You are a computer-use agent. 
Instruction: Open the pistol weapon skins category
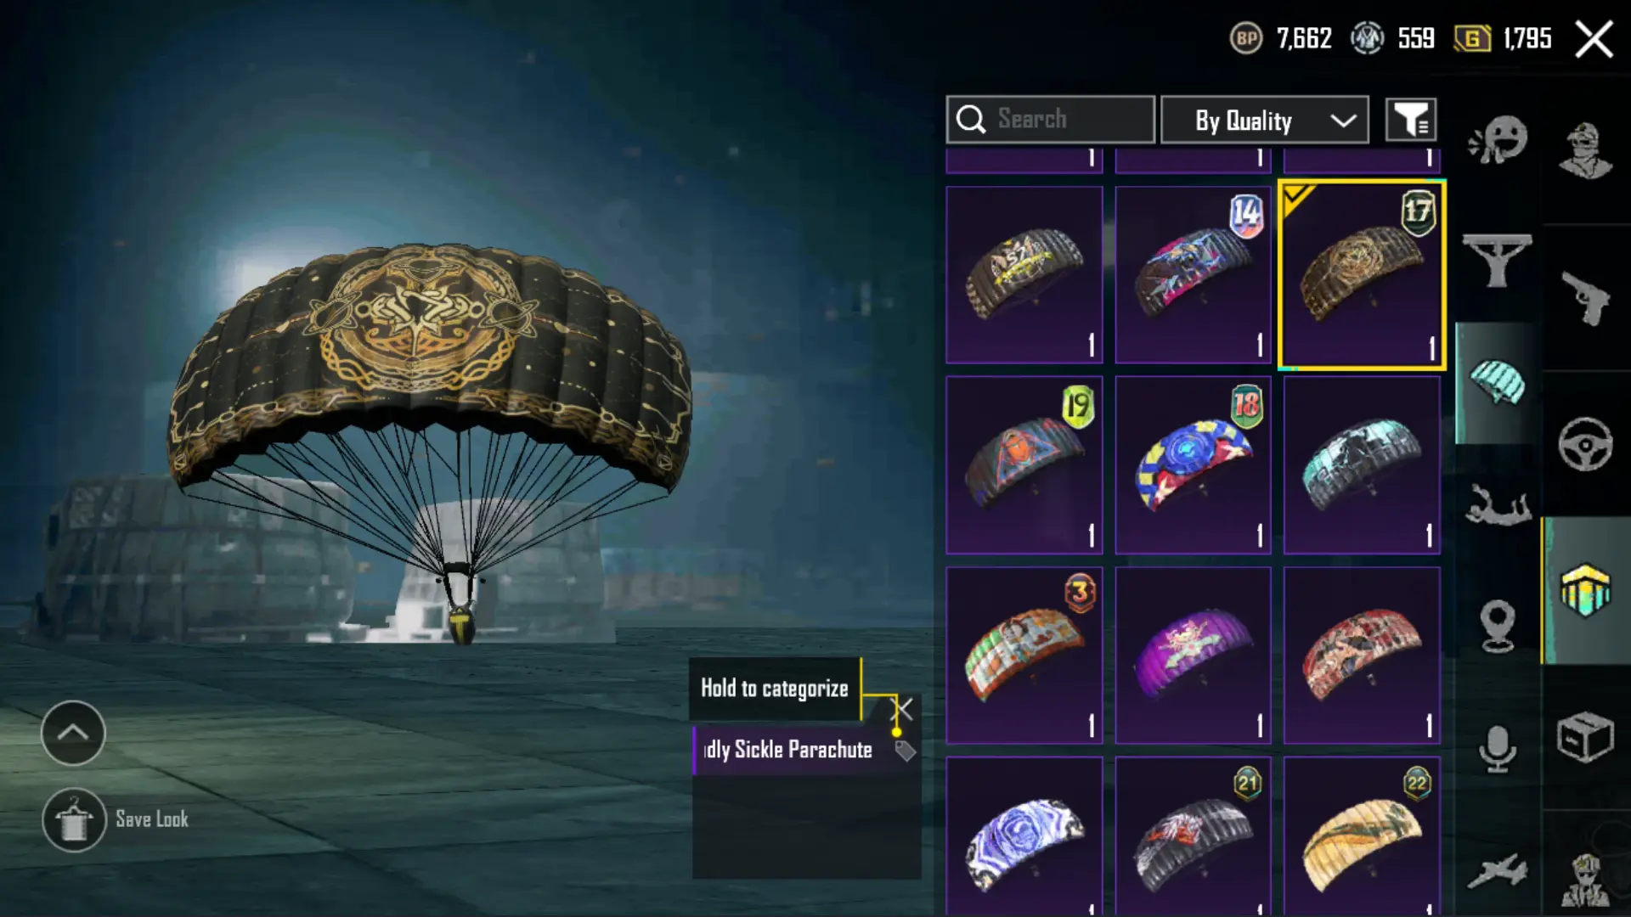tap(1585, 298)
